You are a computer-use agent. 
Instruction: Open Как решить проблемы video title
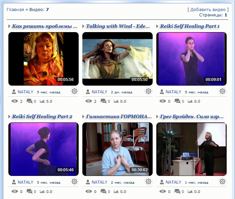(x=45, y=26)
